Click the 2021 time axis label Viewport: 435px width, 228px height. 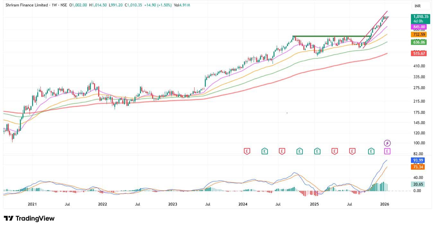32,204
